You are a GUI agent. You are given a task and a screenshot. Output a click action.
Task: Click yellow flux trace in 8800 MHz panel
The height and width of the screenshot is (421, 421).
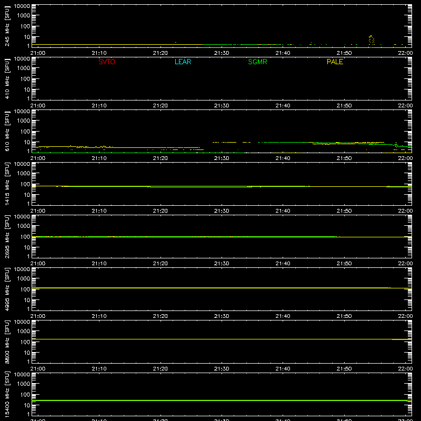coord(222,339)
